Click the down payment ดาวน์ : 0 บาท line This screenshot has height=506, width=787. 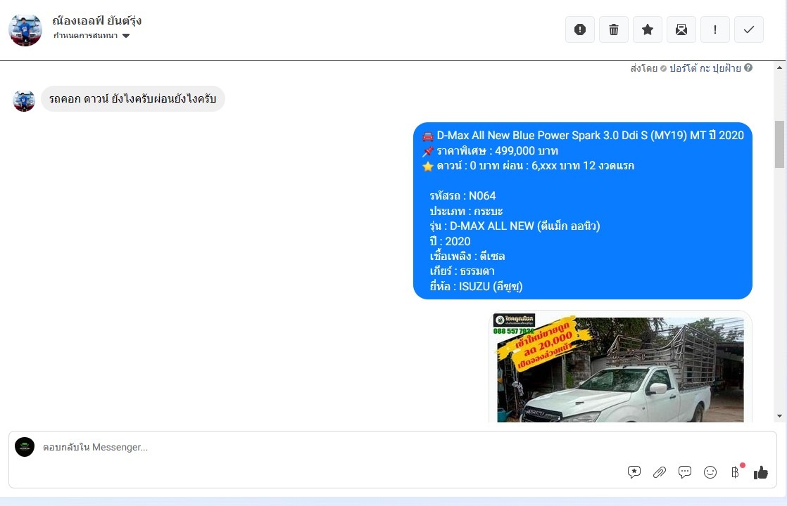click(x=528, y=166)
